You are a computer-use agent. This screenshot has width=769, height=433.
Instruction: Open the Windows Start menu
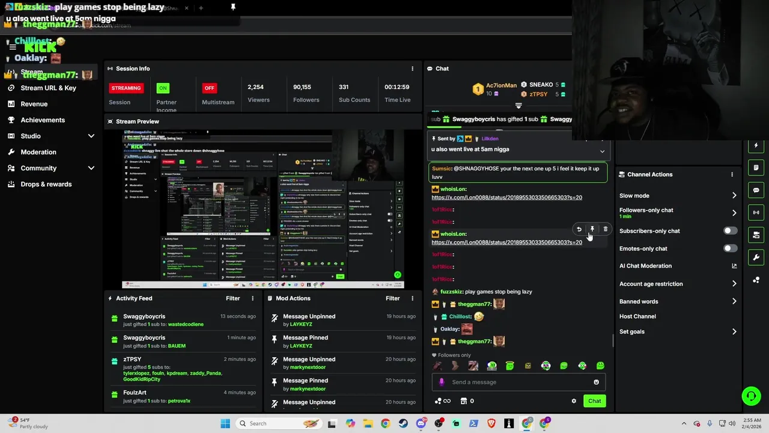[x=225, y=423]
